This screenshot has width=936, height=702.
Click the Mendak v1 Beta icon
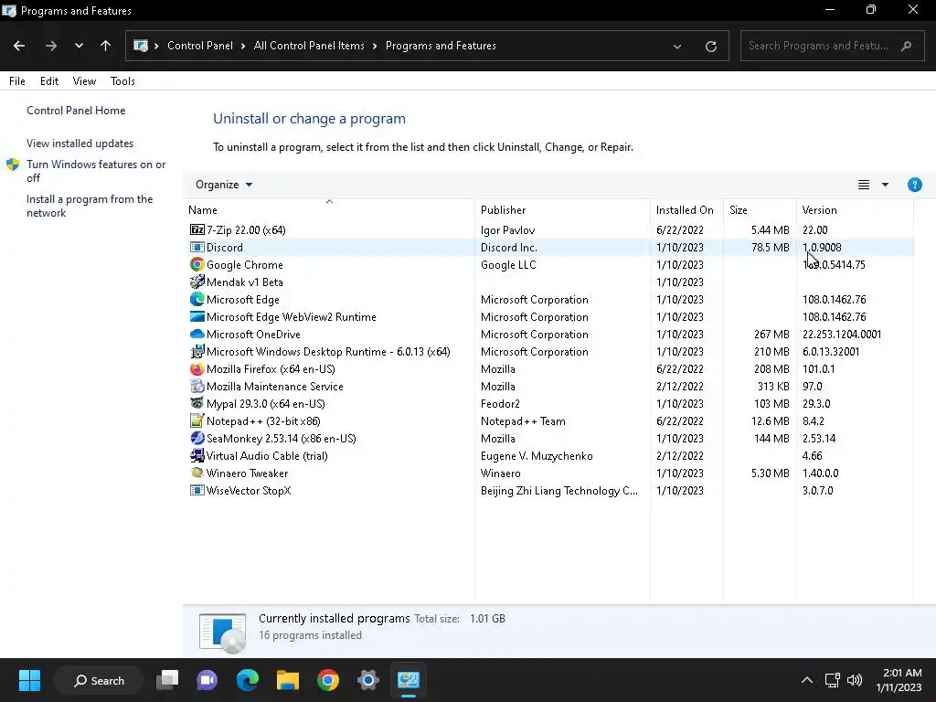pos(197,282)
